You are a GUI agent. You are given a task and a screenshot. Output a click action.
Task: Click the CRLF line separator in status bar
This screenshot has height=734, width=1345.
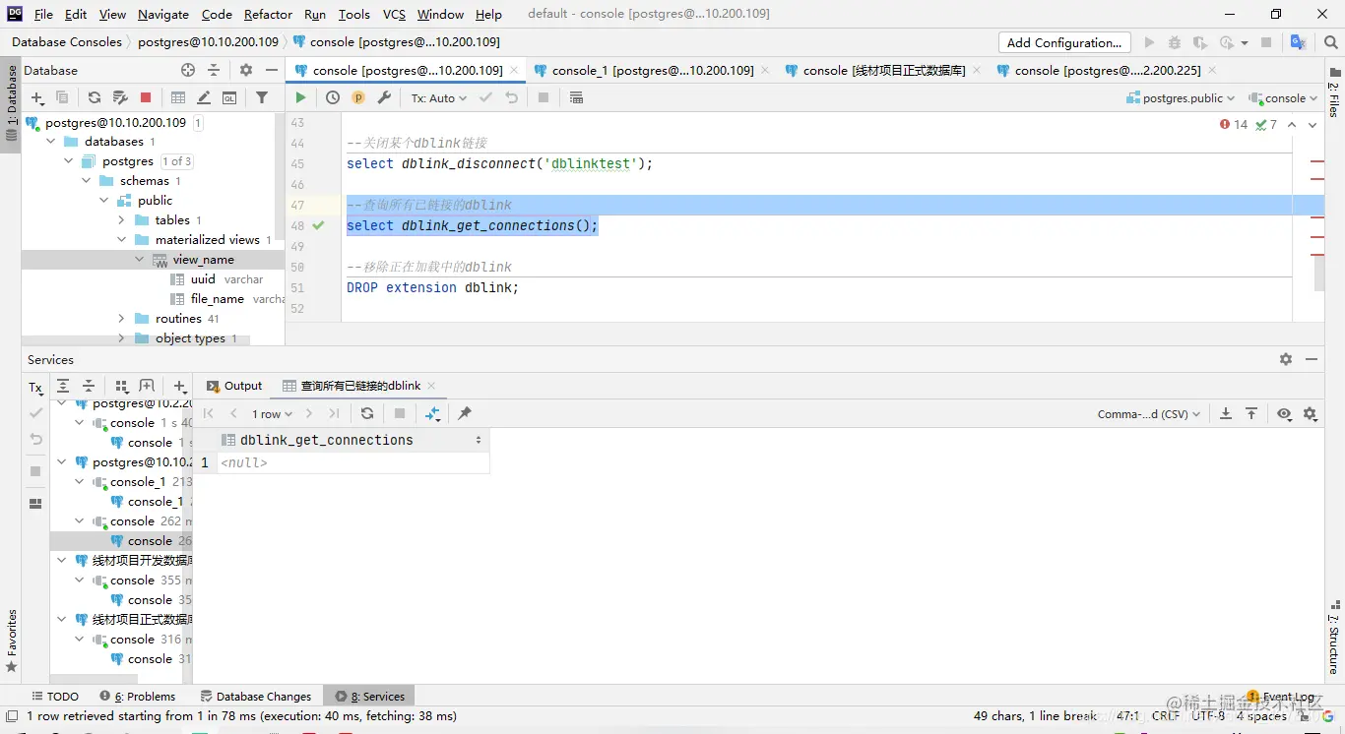click(1165, 715)
